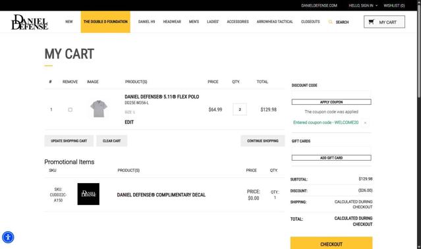
Task: Open Daniel Defense 5.11 Flex Polo product link
Action: pyautogui.click(x=162, y=97)
